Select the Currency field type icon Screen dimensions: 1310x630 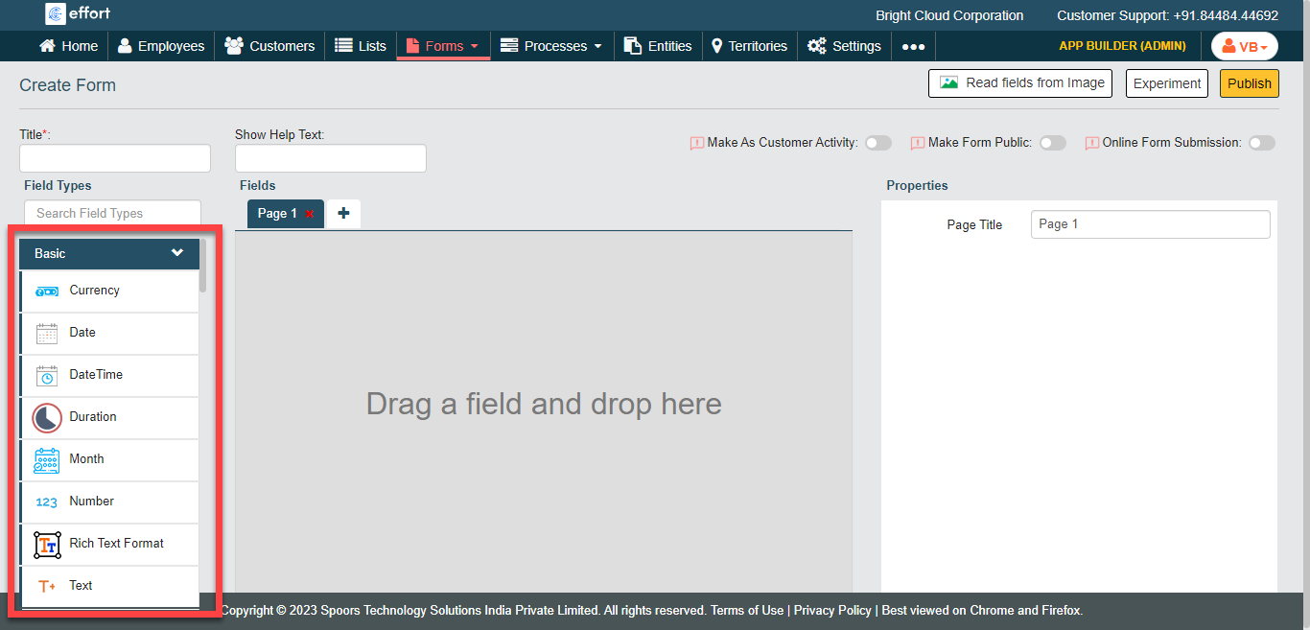tap(47, 292)
